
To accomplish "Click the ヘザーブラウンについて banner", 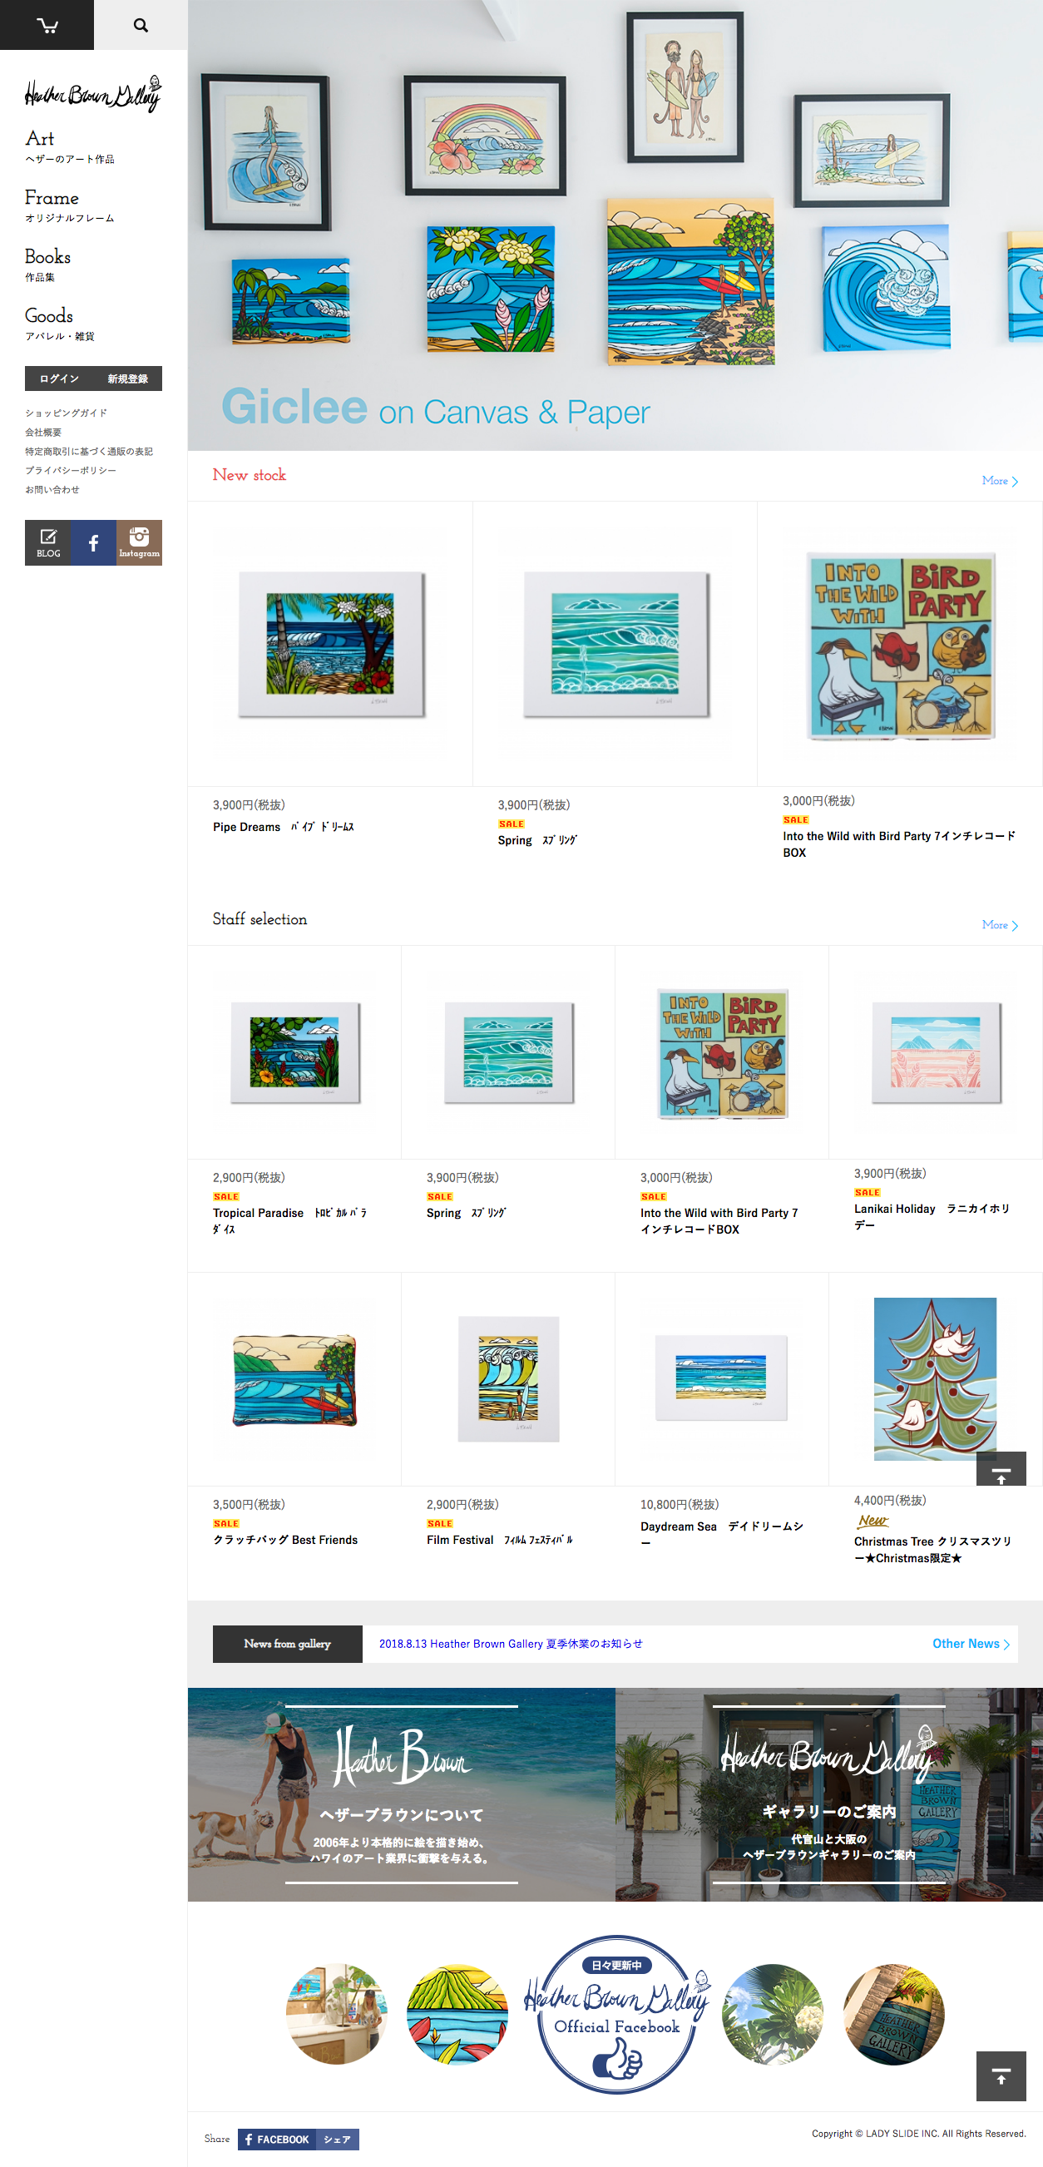I will [401, 1794].
